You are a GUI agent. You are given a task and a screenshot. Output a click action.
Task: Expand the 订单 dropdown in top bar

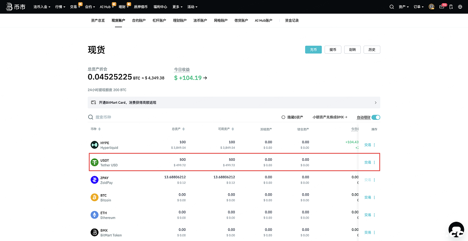pos(418,7)
